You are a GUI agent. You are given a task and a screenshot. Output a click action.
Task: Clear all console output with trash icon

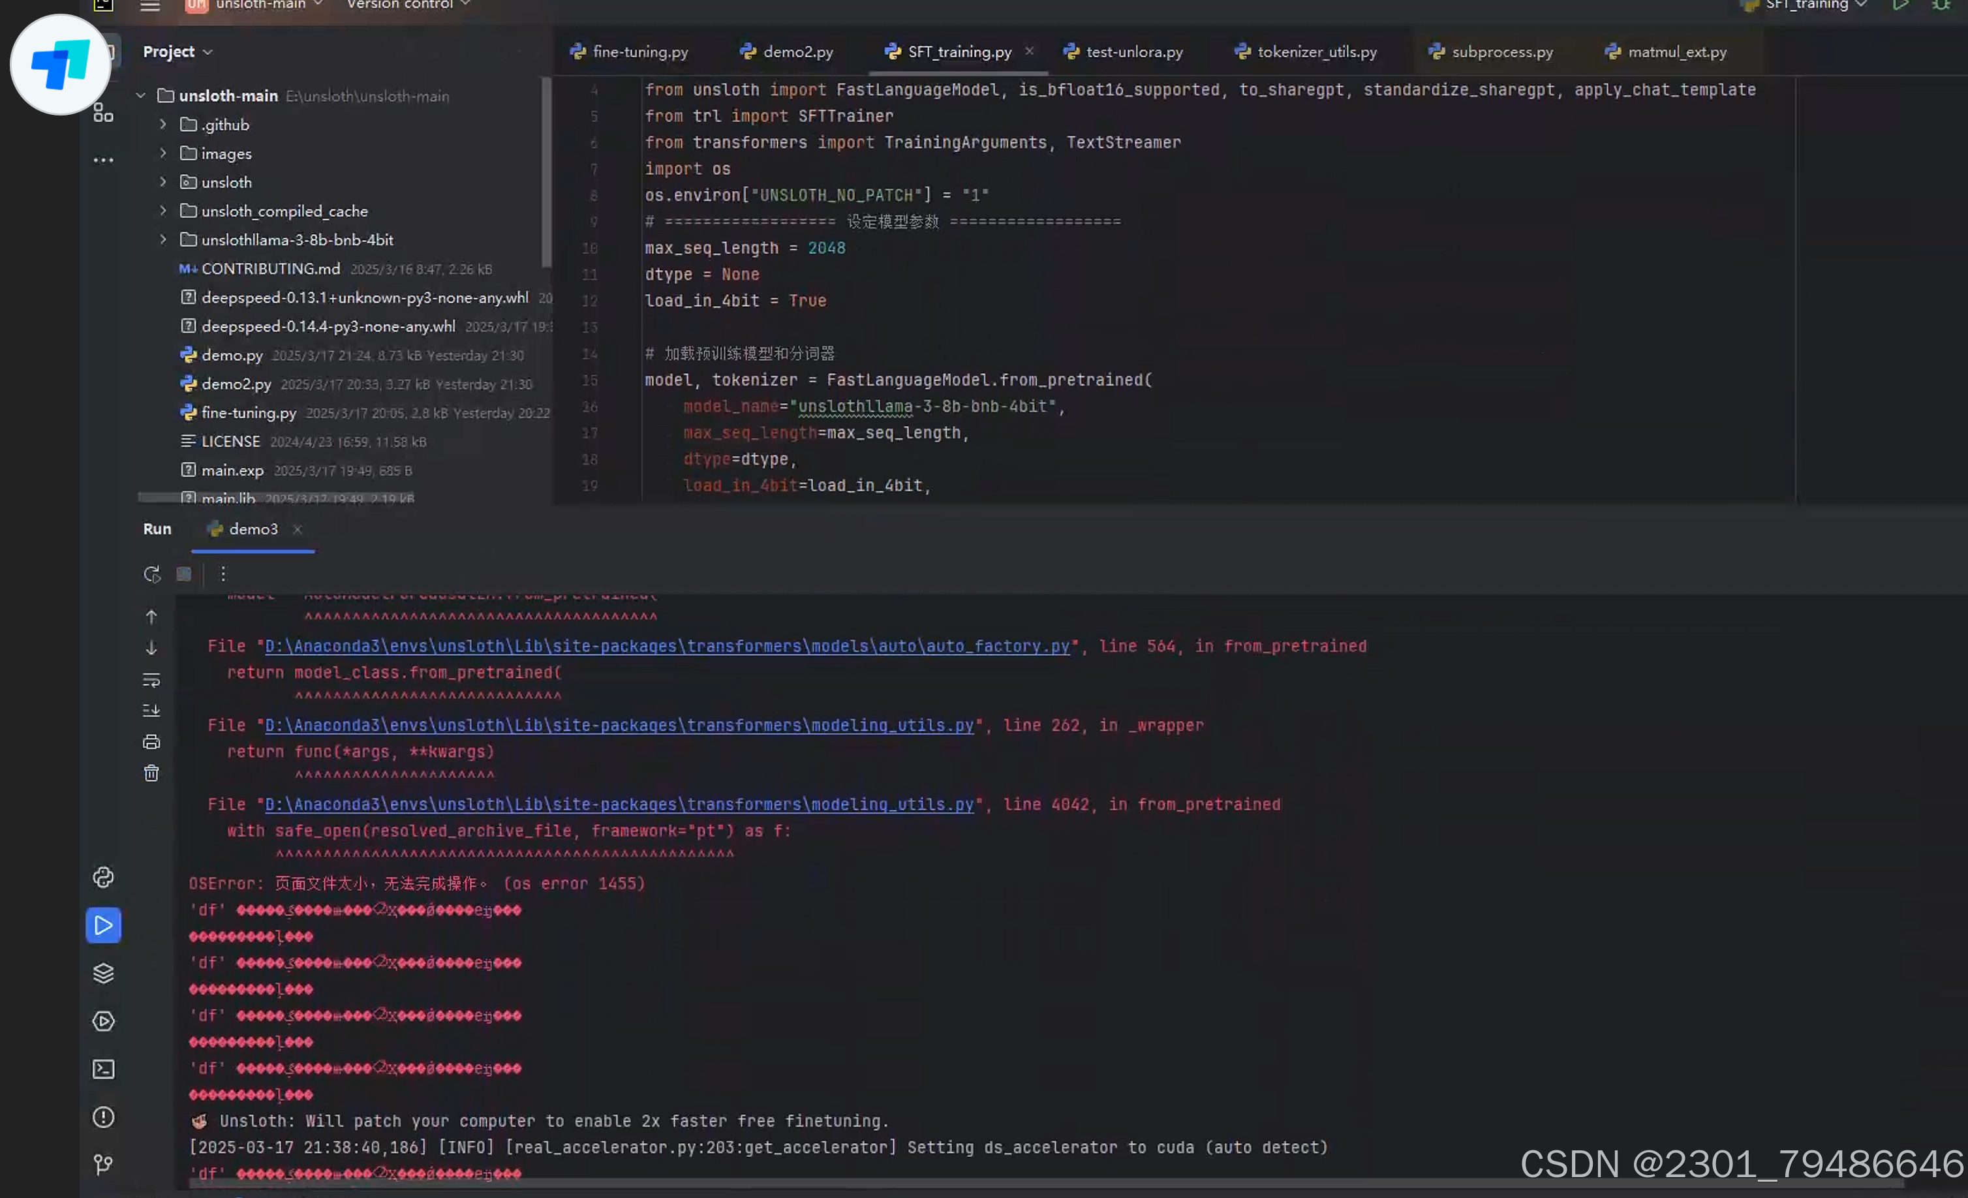151,773
